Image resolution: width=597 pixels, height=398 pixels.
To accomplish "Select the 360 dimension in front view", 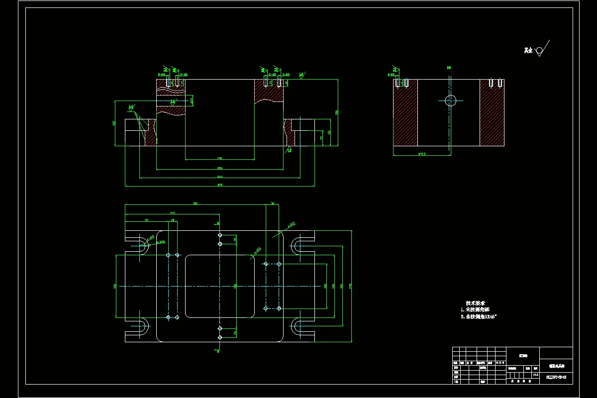I will click(219, 176).
